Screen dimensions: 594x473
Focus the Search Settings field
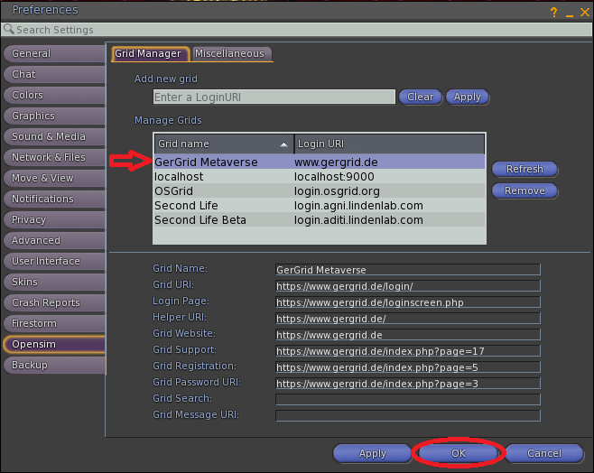[297, 29]
